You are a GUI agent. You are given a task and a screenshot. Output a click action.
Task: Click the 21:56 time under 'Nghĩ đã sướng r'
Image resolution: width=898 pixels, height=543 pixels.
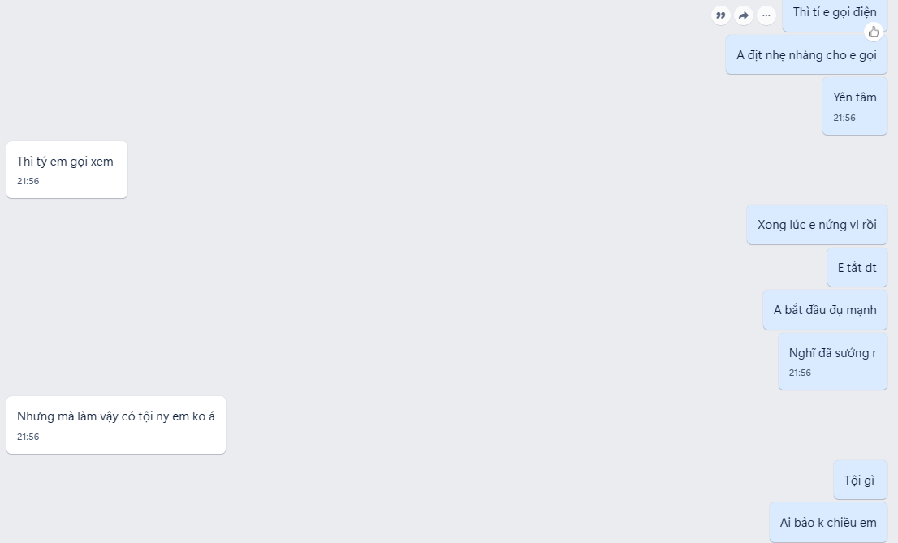(800, 373)
